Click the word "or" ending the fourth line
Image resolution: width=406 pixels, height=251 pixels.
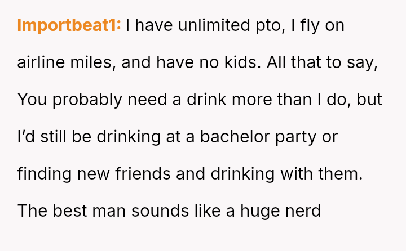click(330, 137)
